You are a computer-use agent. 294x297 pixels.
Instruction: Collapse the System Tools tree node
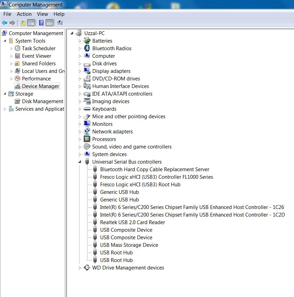[x=5, y=41]
